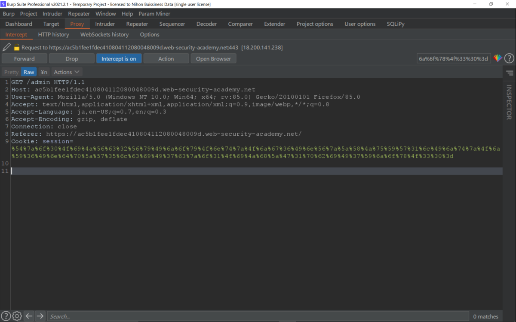This screenshot has width=516, height=322.
Task: Click the Accept: text/html header line
Action: [x=170, y=104]
